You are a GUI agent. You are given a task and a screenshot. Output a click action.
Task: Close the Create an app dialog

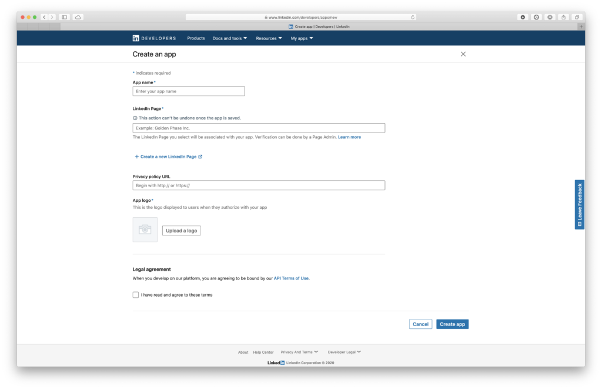point(463,54)
